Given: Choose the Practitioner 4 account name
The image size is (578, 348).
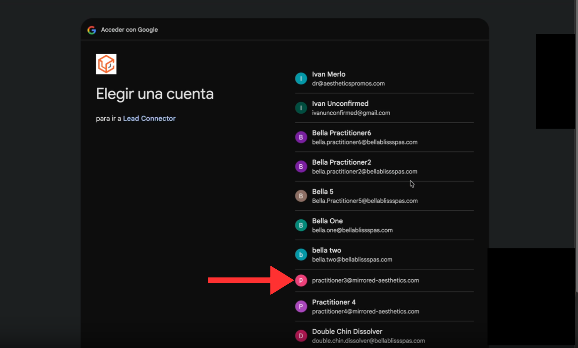Looking at the screenshot, I should point(334,302).
